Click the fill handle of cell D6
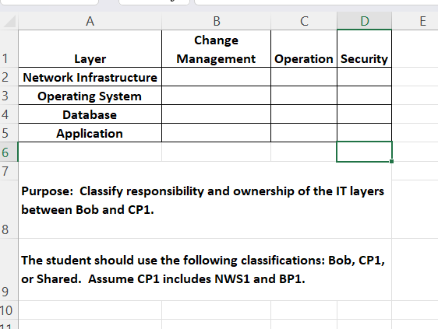438x329 pixels. click(391, 161)
